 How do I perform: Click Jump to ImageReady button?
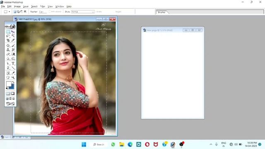(10, 103)
